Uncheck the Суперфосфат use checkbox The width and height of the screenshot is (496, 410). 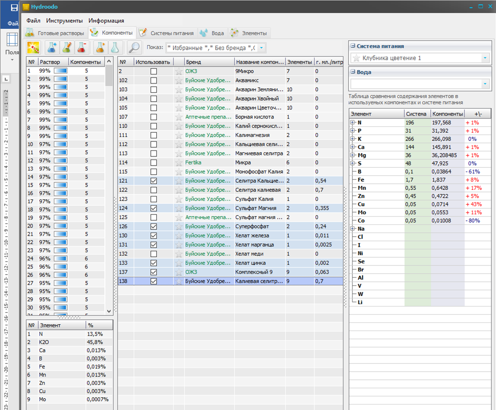(153, 226)
